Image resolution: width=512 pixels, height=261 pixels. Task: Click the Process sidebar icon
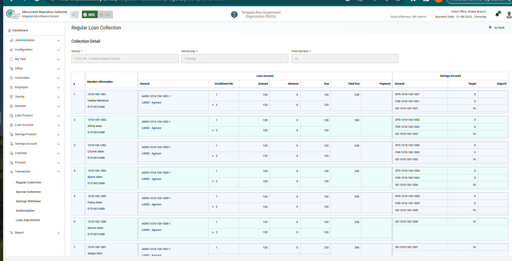[x=11, y=163]
